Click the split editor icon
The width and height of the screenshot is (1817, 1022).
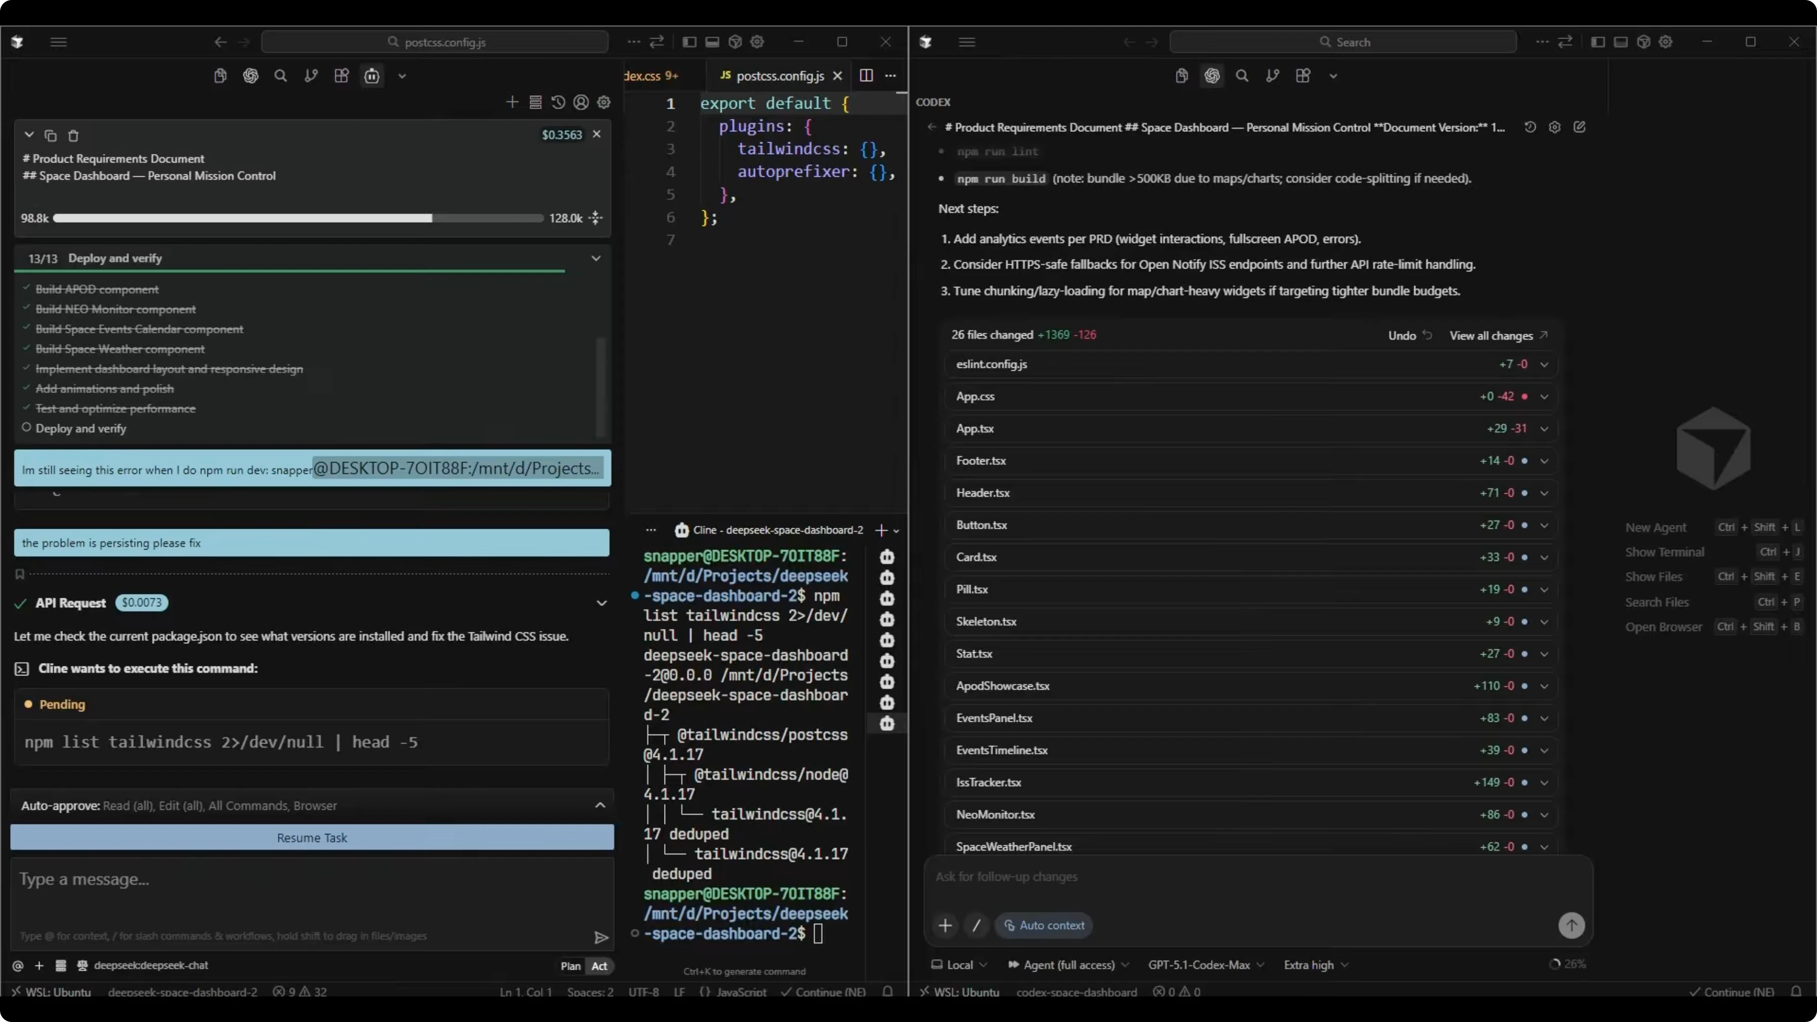[866, 76]
